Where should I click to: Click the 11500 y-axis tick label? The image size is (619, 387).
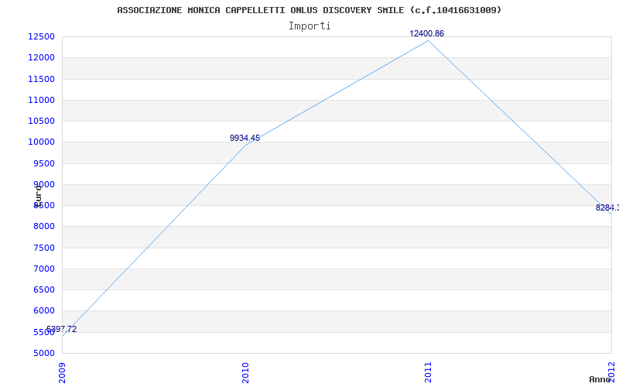click(x=41, y=79)
